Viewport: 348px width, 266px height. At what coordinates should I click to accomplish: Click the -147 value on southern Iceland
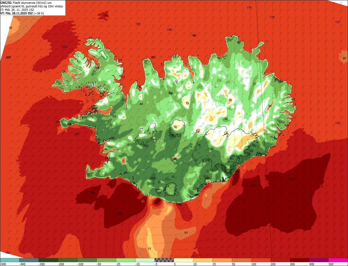pyautogui.click(x=152, y=178)
